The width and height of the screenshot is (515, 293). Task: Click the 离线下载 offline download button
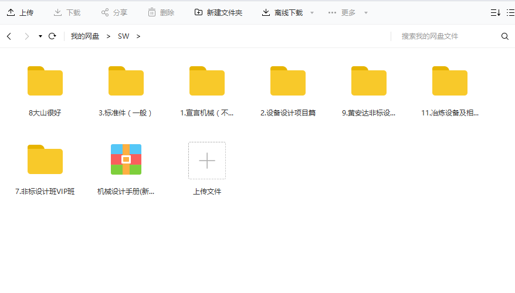coord(283,12)
